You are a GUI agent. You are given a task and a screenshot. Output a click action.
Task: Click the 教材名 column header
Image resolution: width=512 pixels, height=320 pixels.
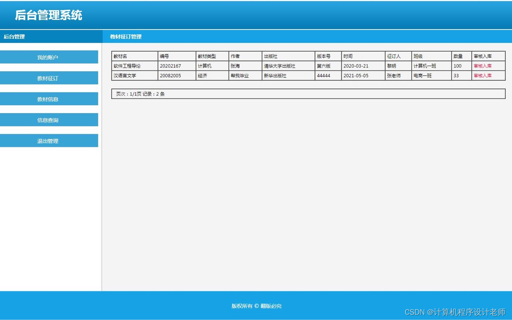click(135, 56)
